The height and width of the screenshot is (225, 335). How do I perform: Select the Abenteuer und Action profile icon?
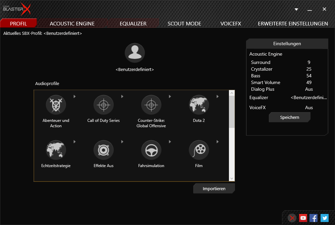pos(56,105)
